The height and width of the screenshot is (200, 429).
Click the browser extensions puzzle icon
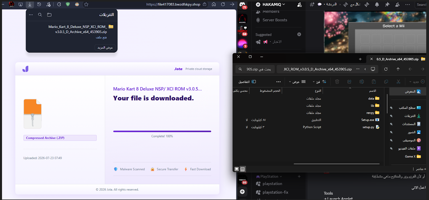[59, 4]
